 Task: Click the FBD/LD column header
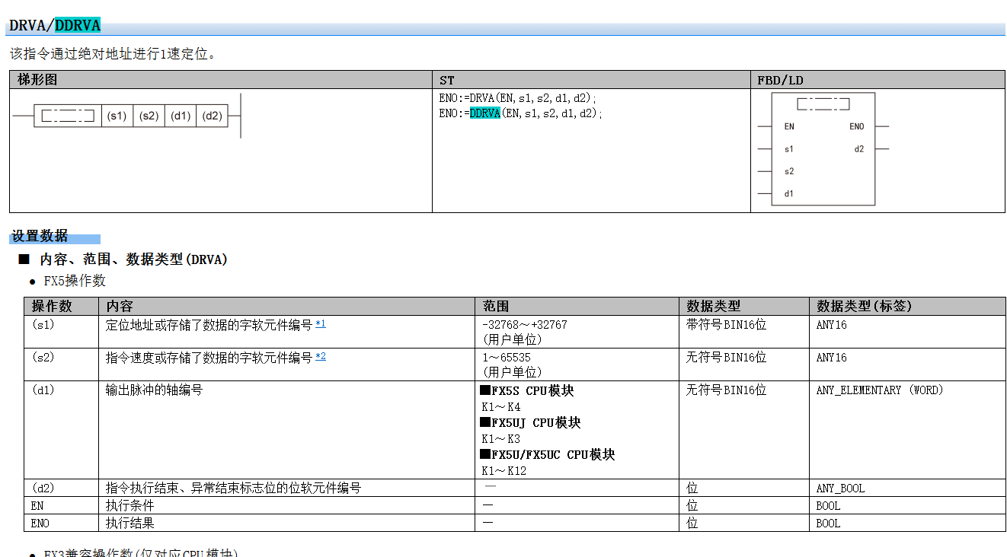click(780, 80)
